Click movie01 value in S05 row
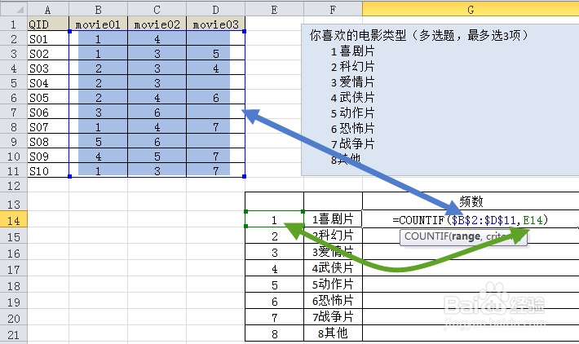 (98, 98)
